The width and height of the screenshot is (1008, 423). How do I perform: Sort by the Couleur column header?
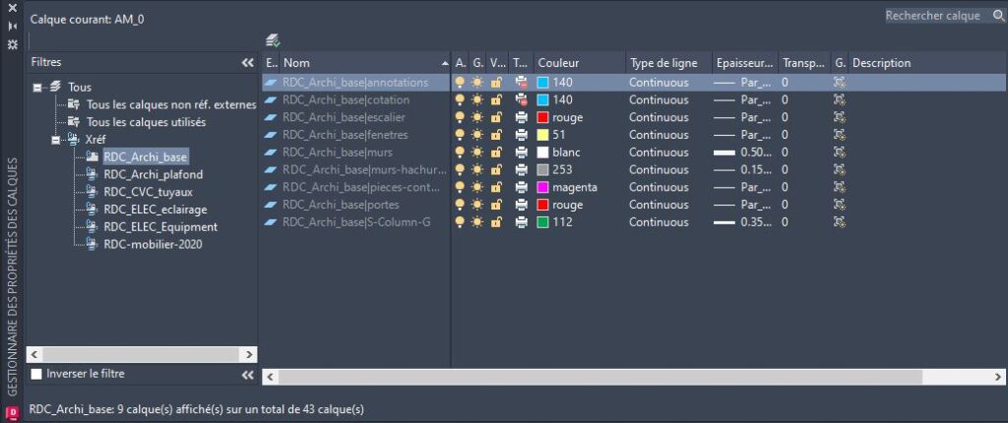pyautogui.click(x=579, y=63)
